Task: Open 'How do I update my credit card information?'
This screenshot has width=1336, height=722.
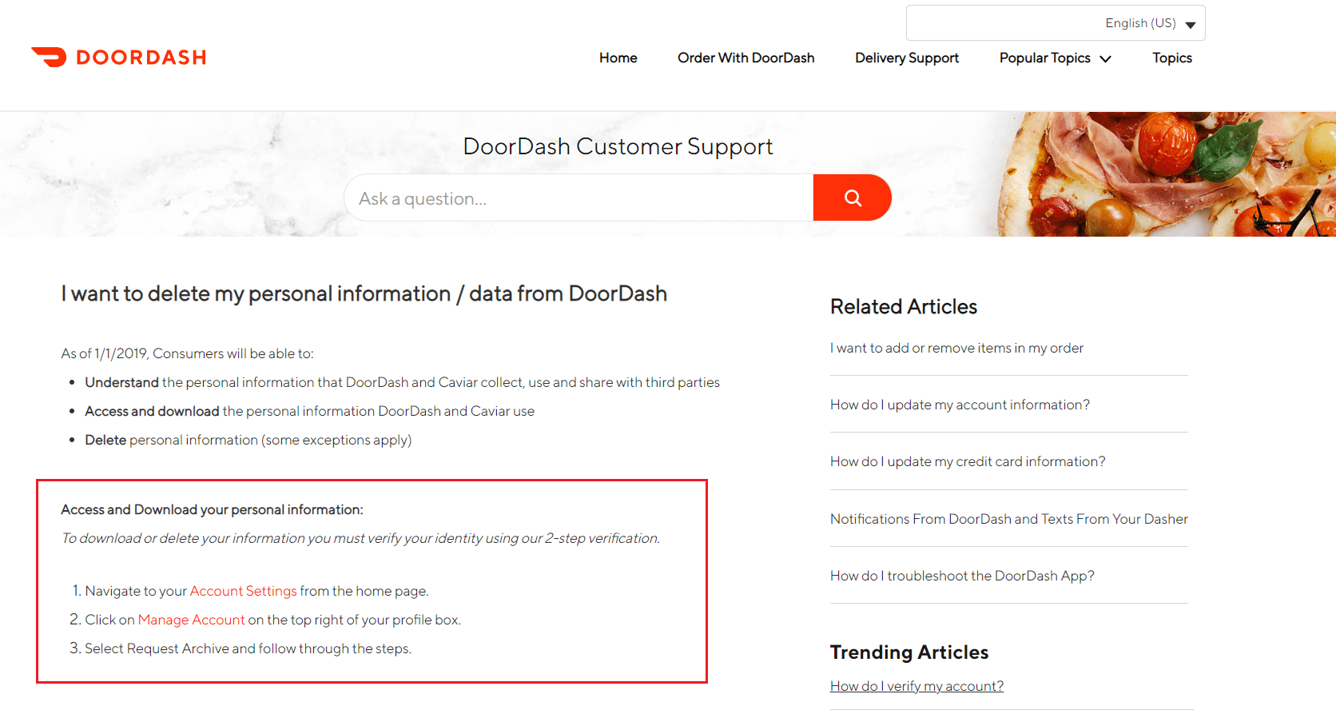Action: click(968, 461)
